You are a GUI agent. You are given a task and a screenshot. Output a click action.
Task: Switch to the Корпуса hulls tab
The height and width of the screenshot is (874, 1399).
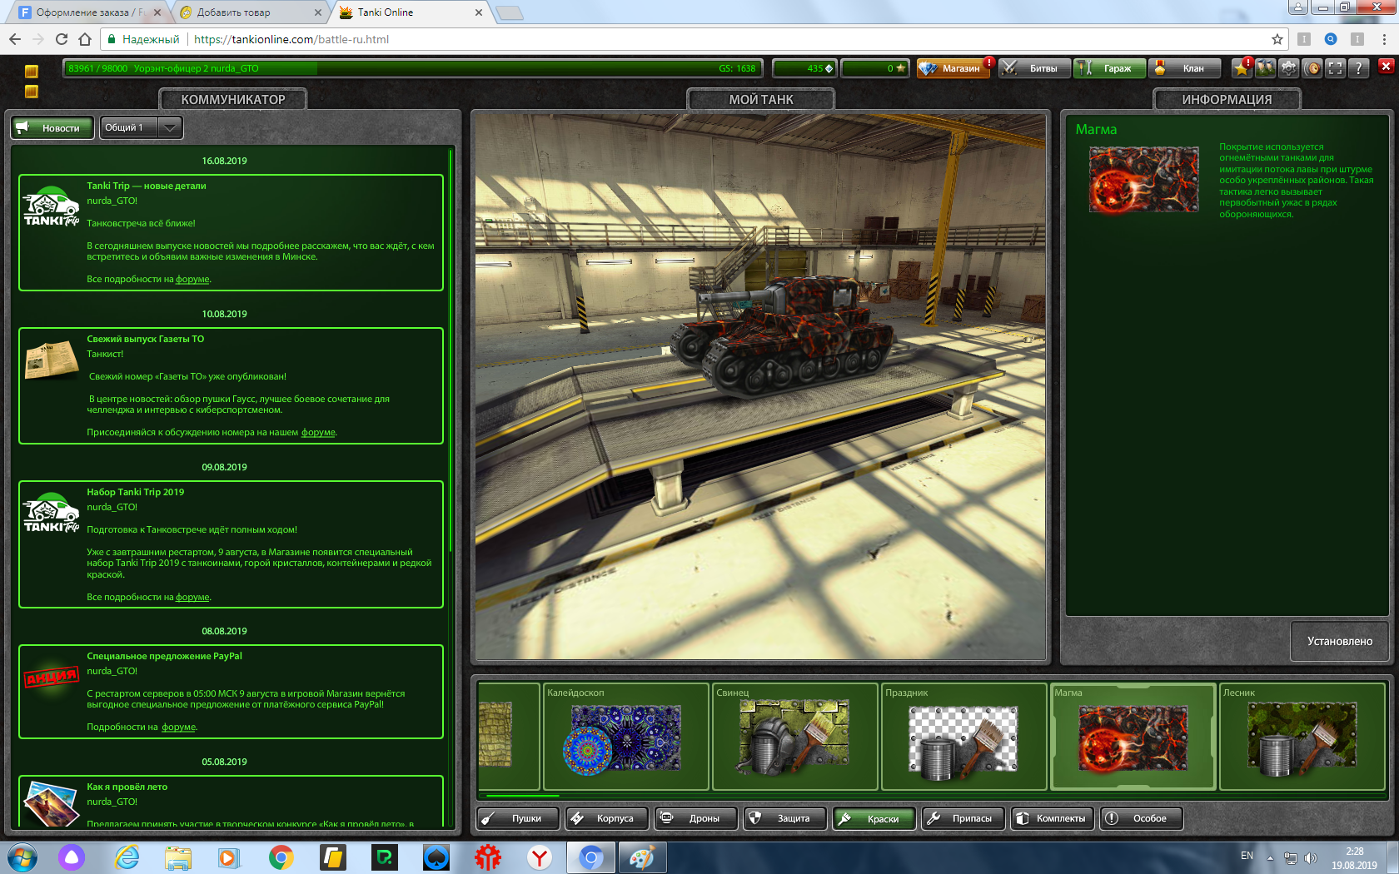[x=607, y=818]
